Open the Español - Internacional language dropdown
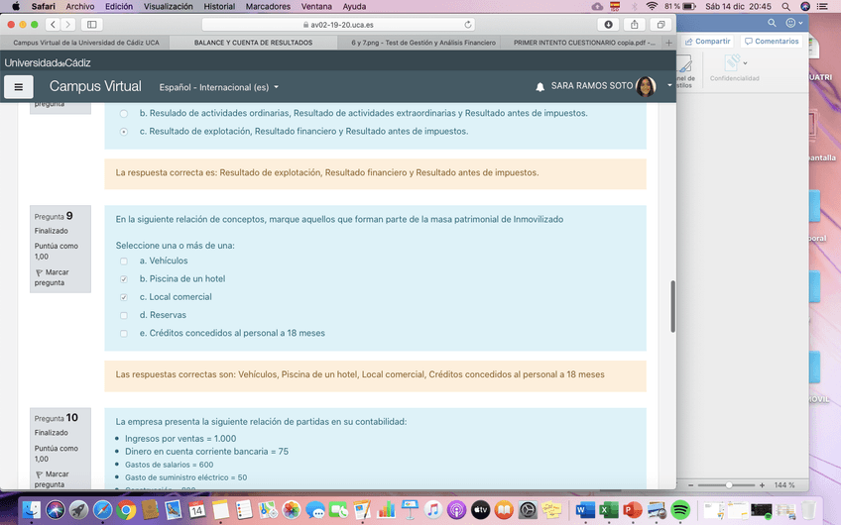Image resolution: width=841 pixels, height=525 pixels. point(219,87)
